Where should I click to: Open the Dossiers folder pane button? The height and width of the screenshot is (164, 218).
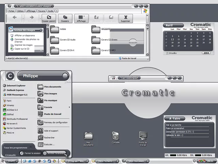pyautogui.click(x=65, y=18)
